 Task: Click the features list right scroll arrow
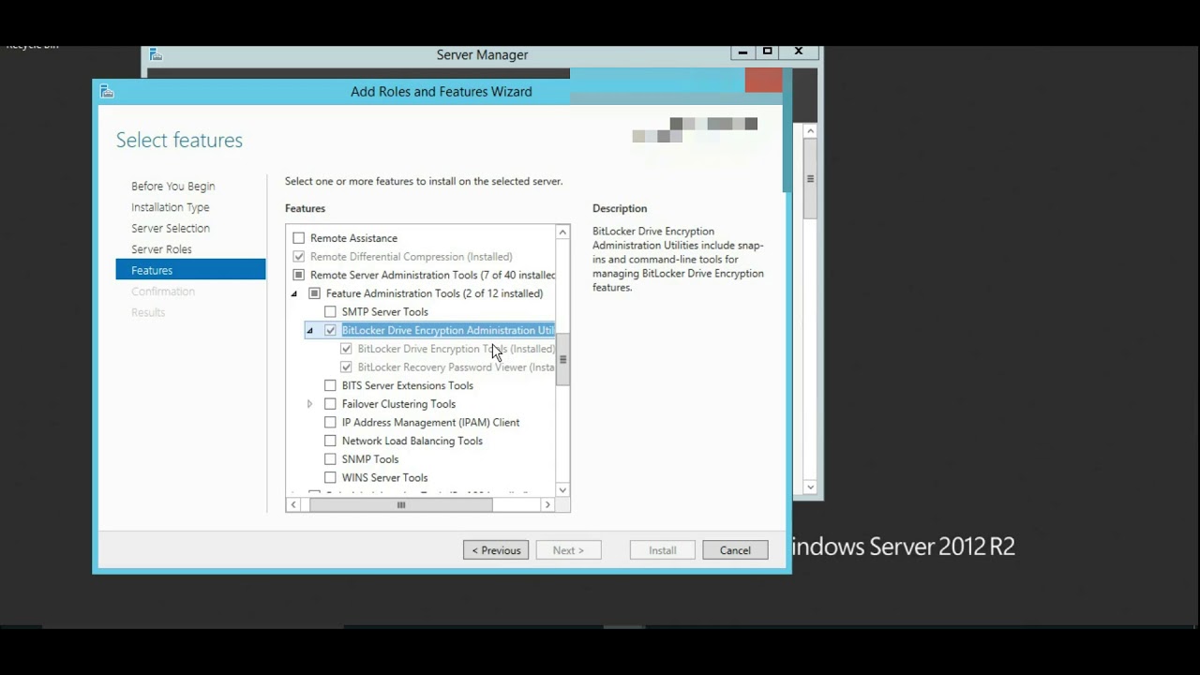point(547,504)
